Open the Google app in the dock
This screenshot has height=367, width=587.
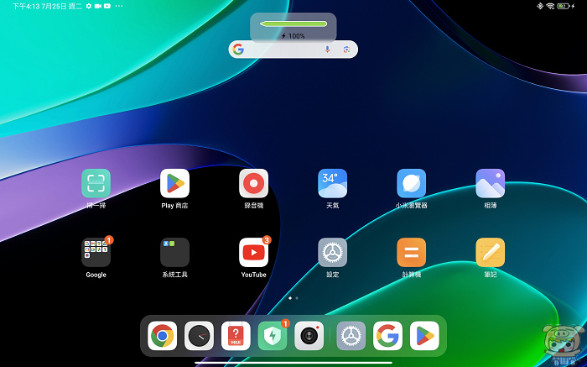(x=387, y=336)
